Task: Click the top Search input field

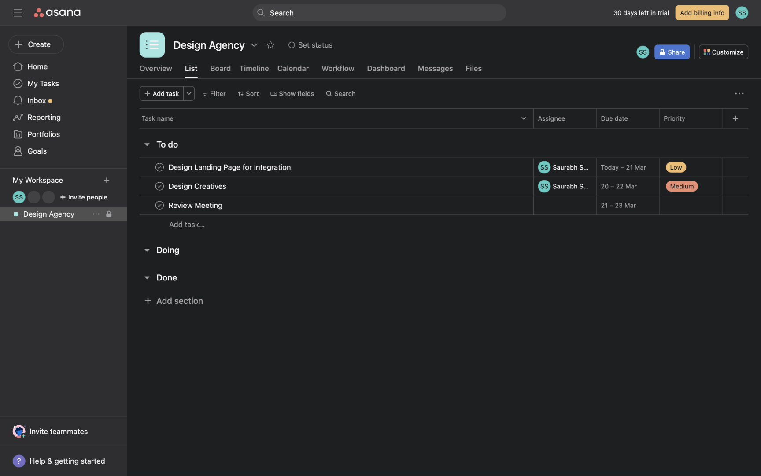Action: (379, 13)
